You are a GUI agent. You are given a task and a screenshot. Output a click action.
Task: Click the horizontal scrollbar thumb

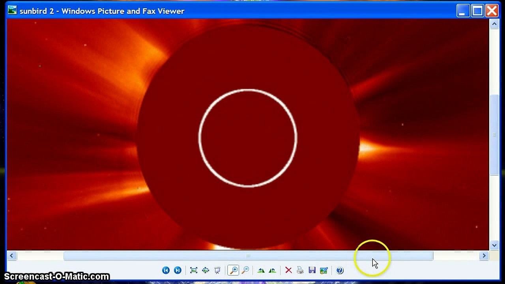[248, 256]
